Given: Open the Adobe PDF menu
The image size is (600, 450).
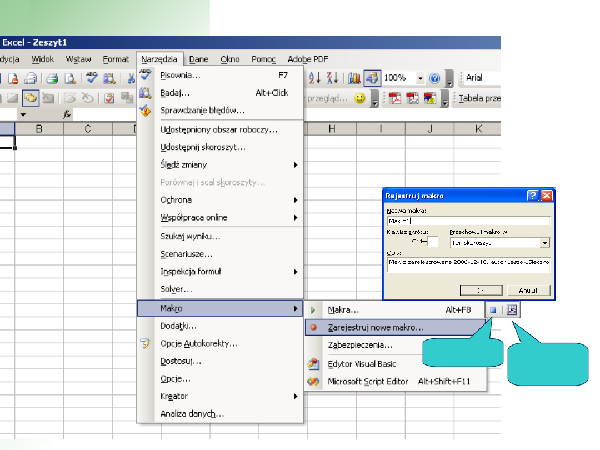Looking at the screenshot, I should point(308,59).
